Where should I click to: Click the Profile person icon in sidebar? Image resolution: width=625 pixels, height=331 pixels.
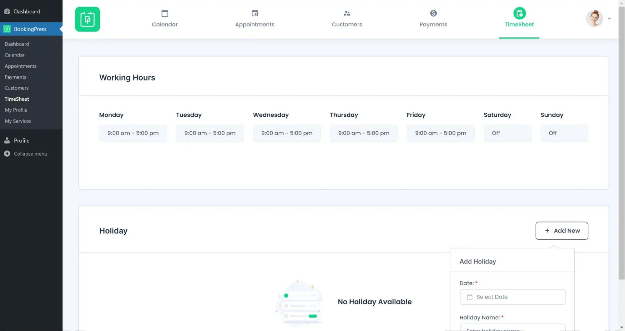(7, 140)
